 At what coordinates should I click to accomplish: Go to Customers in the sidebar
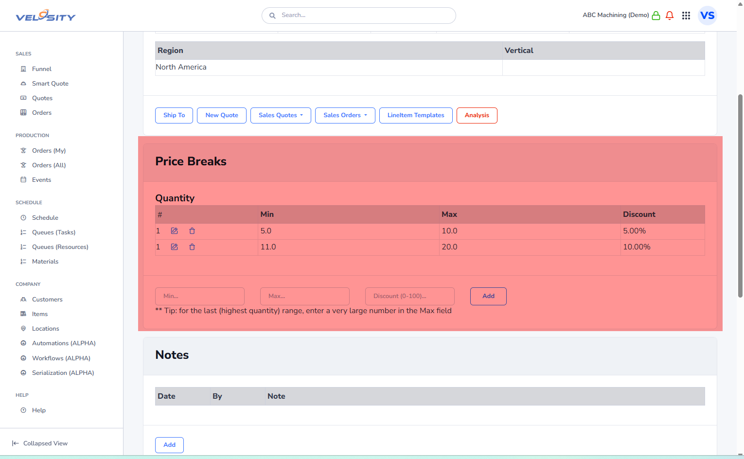47,300
